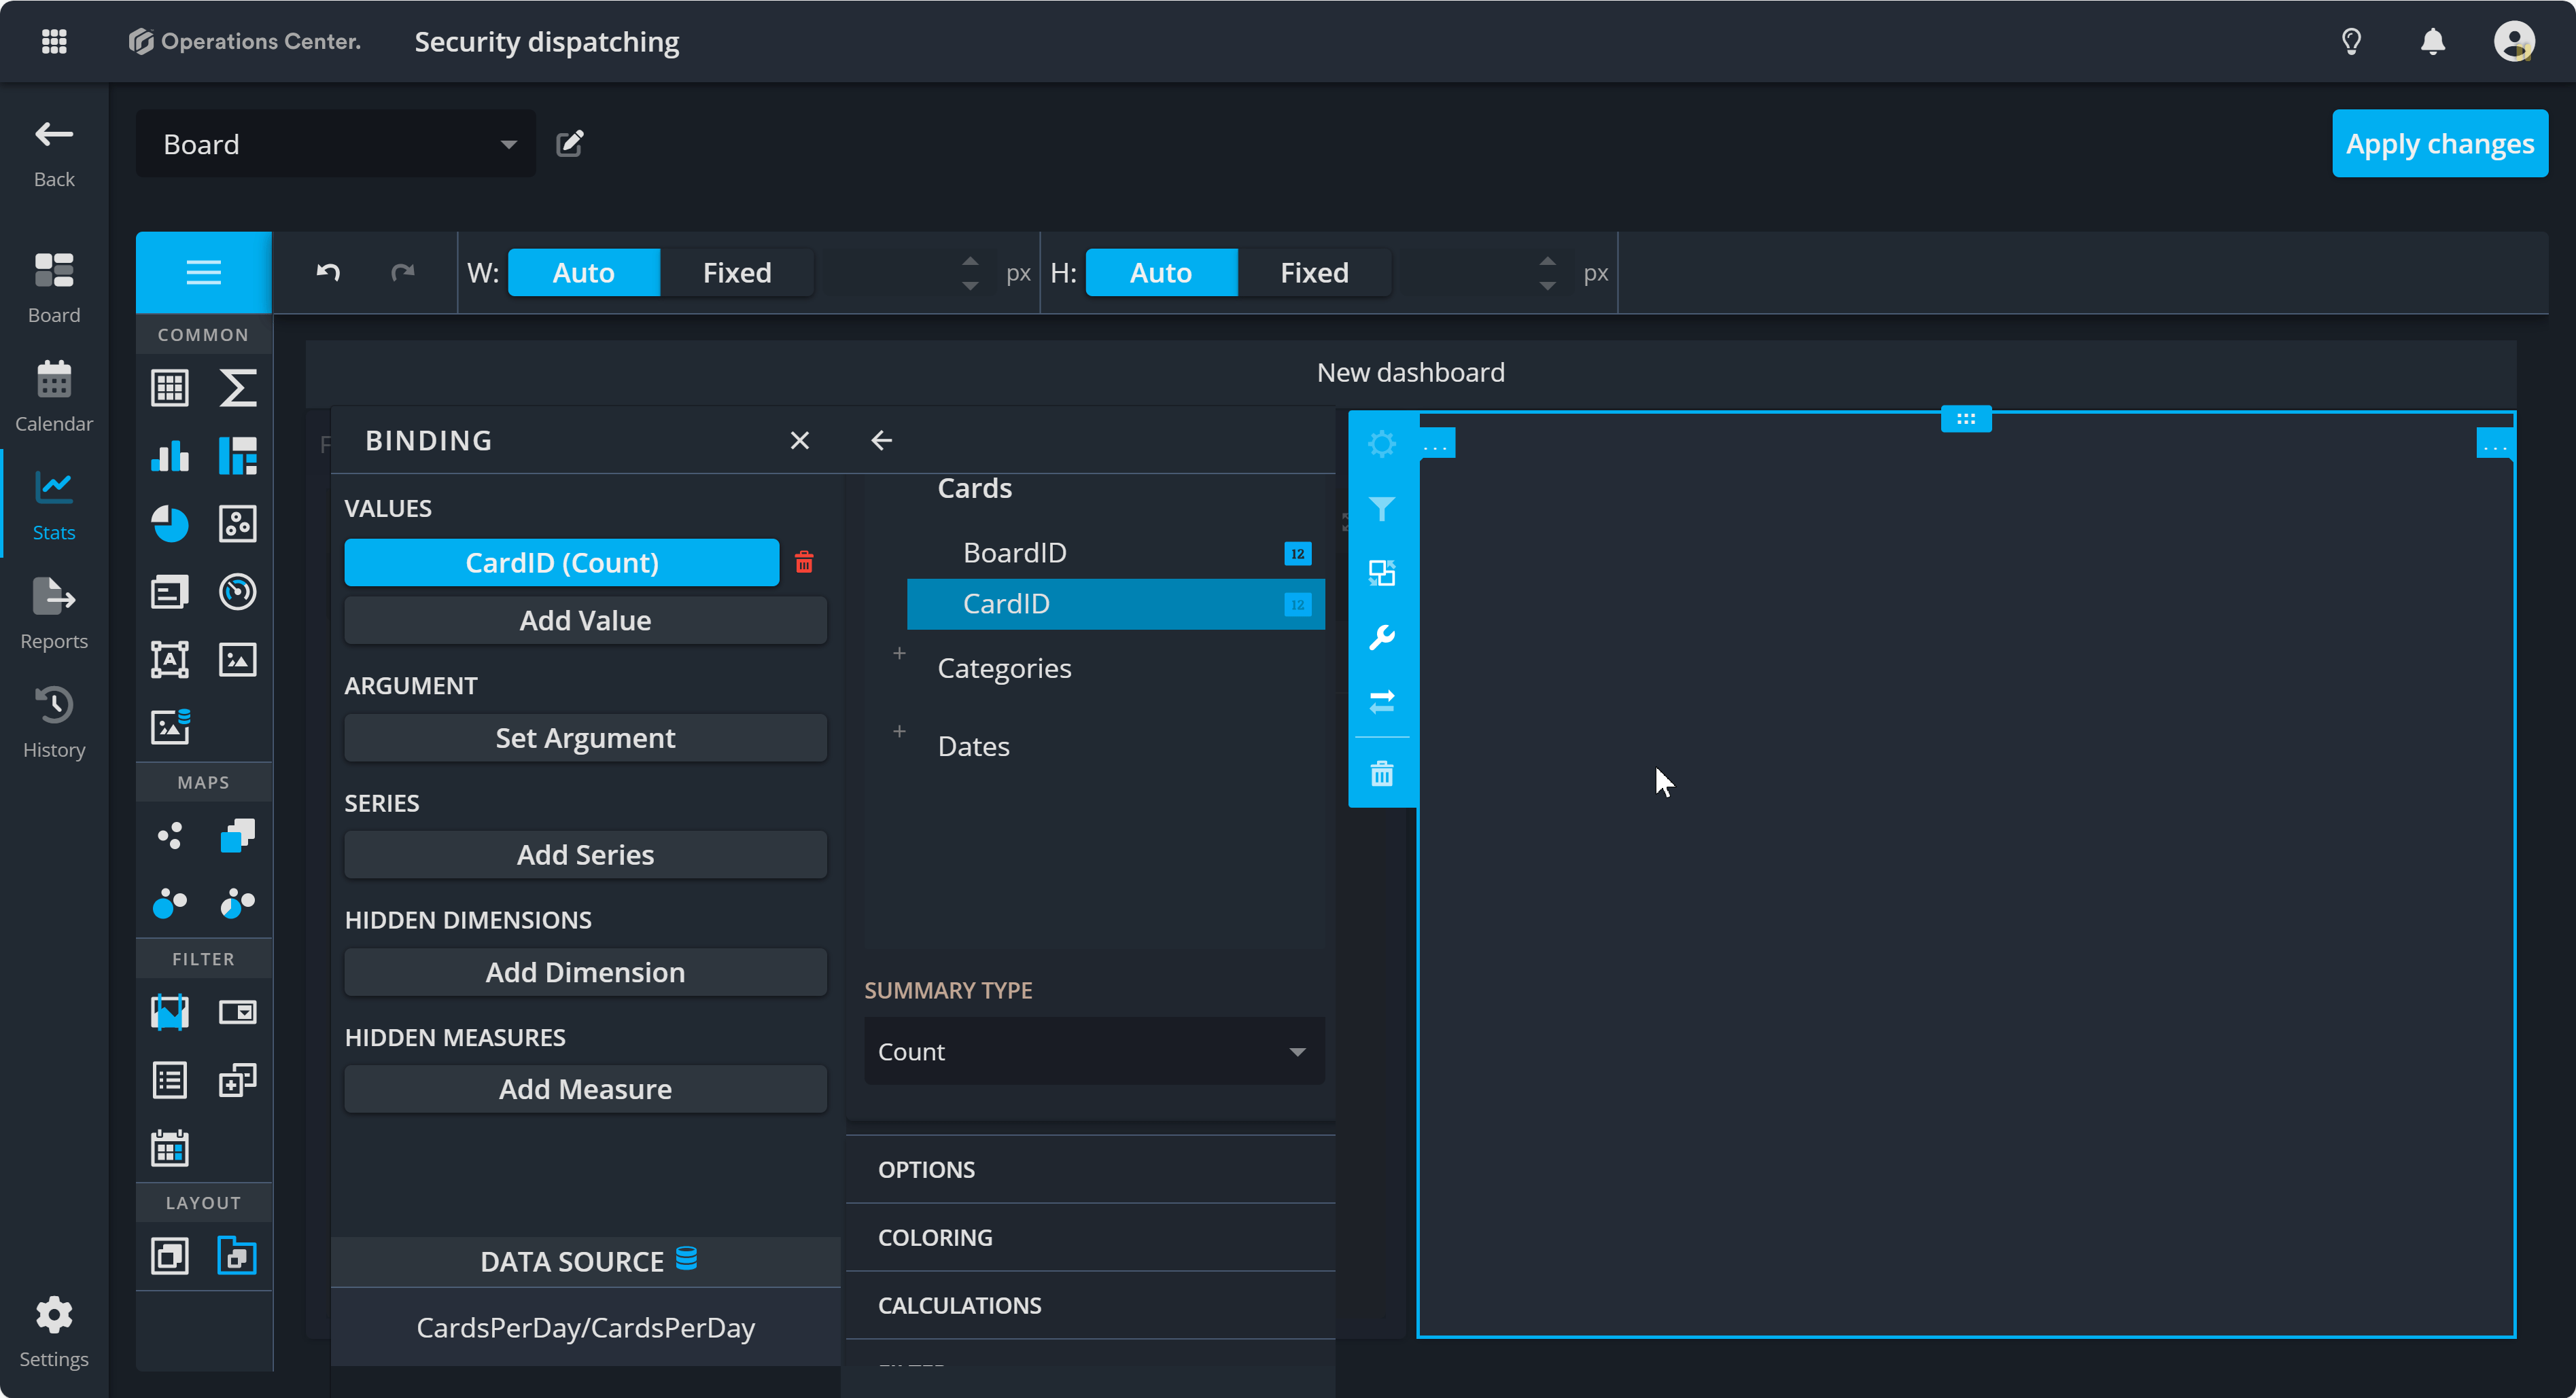Expand the Dates field group
This screenshot has width=2576, height=1398.
899,732
